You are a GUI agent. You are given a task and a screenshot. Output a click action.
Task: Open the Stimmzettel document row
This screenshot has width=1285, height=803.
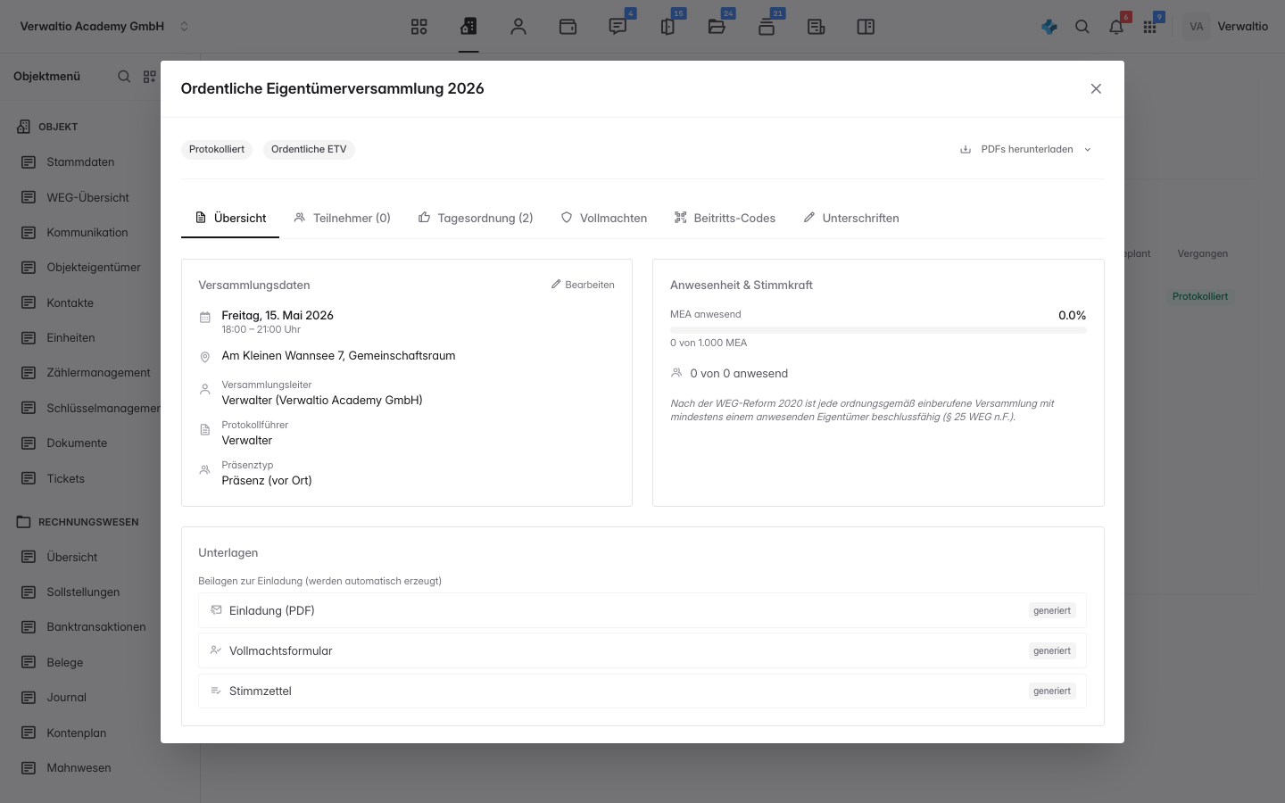[x=642, y=691]
